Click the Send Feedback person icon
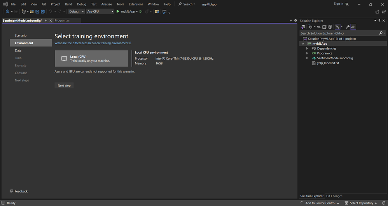Screen dimensions: 388x206 tap(384, 12)
